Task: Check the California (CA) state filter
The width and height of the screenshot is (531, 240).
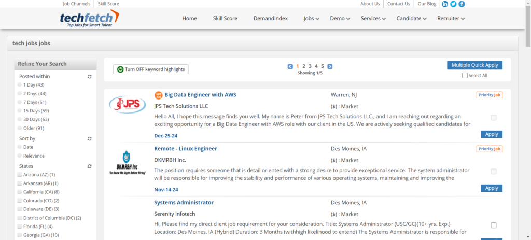Action: pos(20,192)
